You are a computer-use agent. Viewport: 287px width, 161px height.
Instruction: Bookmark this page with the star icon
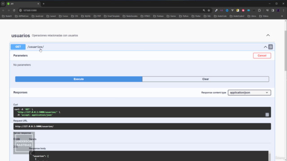209,10
